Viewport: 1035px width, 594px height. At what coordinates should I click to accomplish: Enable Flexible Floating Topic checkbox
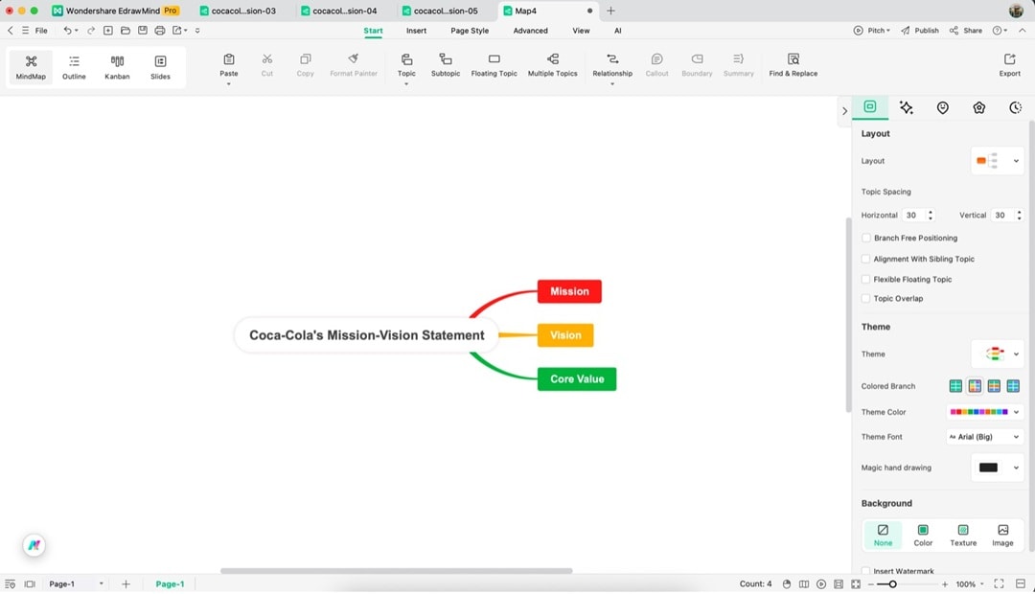tap(866, 279)
